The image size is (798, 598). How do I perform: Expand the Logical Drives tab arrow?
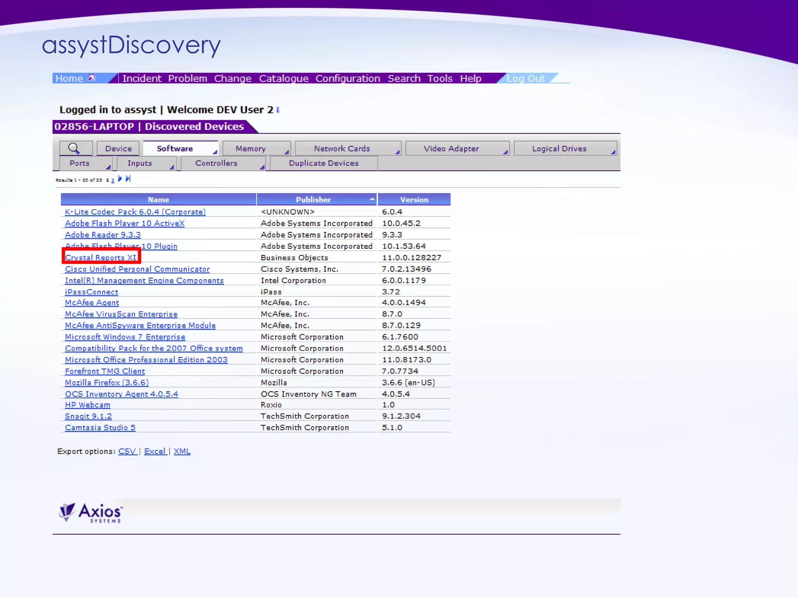tap(613, 152)
